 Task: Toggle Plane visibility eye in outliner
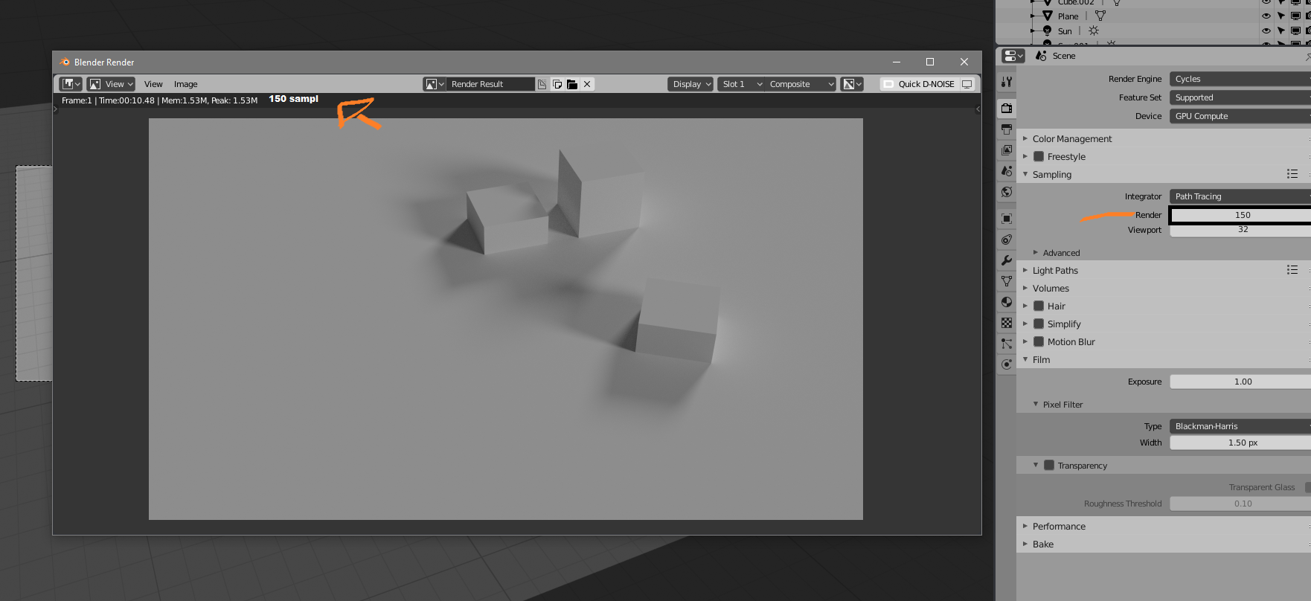coord(1266,16)
